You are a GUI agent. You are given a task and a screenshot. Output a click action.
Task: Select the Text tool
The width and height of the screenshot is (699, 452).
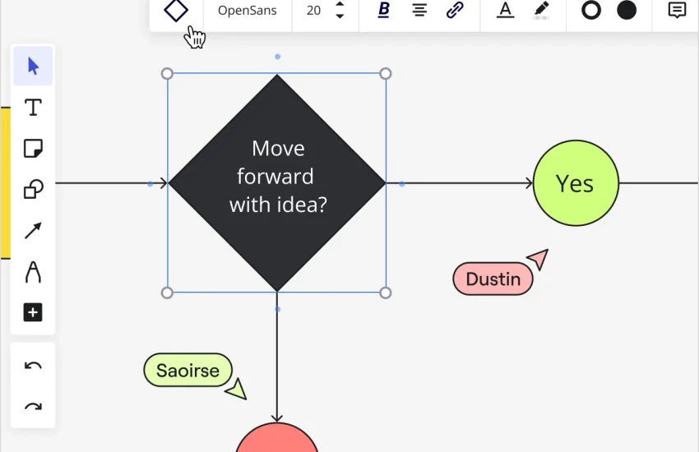coord(33,108)
